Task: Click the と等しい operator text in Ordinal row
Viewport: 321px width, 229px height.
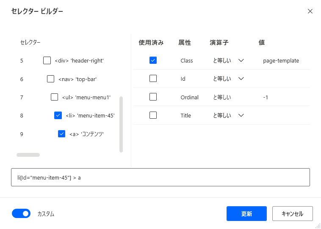Action: [222, 97]
